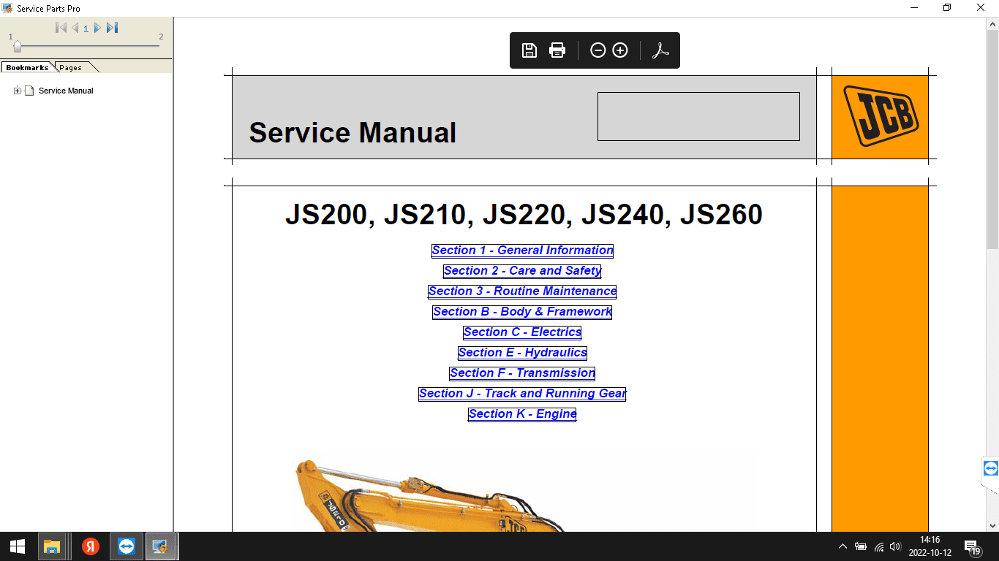Viewport: 999px width, 561px height.
Task: Go to the previous page arrow
Action: coord(75,28)
